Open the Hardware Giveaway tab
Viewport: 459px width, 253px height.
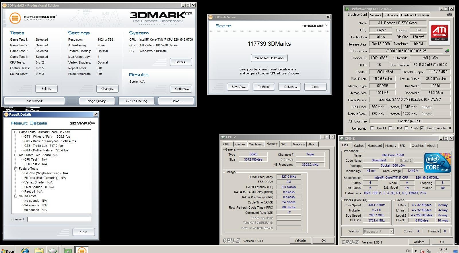coord(415,15)
